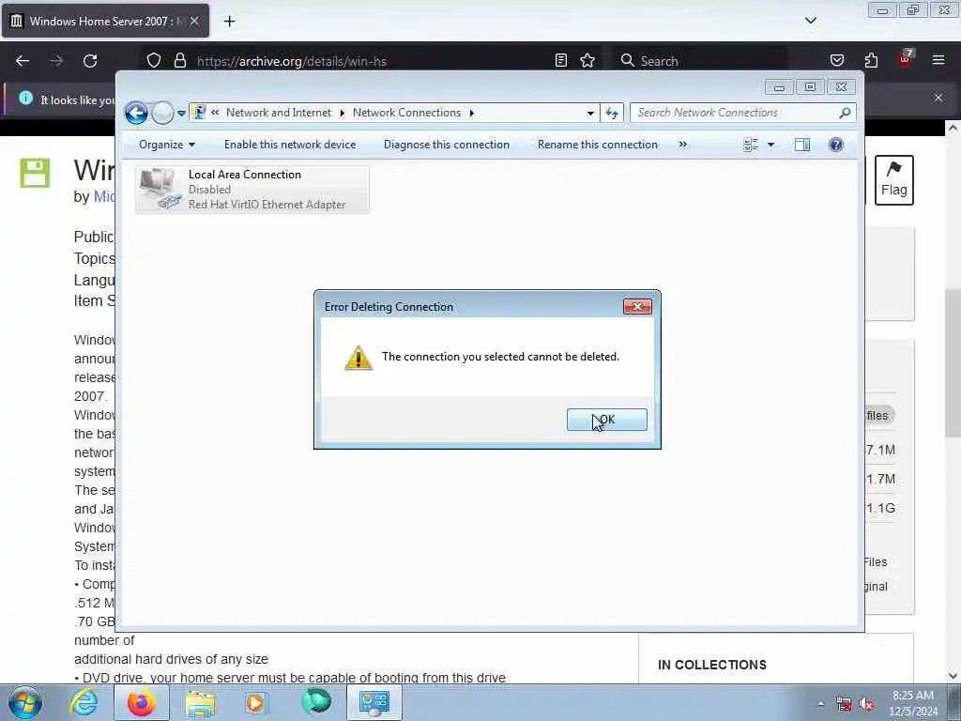
Task: Open recent pages dropdown in Explorer
Action: pyautogui.click(x=181, y=114)
